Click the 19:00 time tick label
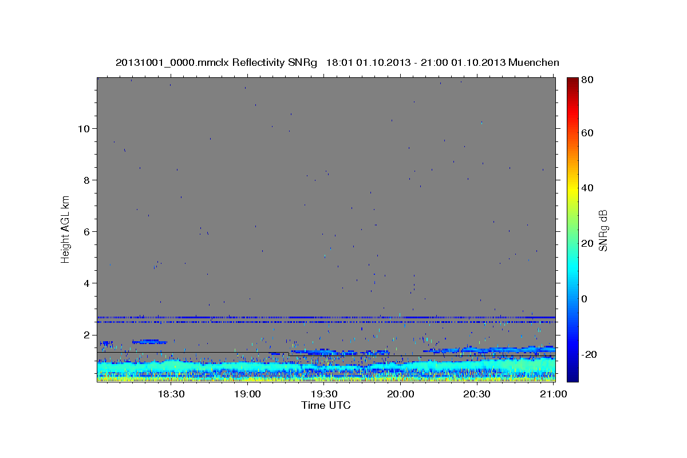The height and width of the screenshot is (458, 687). (x=247, y=394)
